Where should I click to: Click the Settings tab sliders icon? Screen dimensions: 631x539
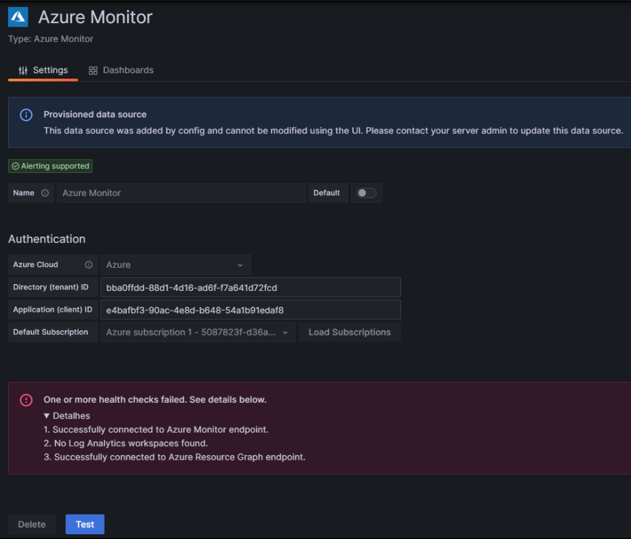[x=23, y=71]
